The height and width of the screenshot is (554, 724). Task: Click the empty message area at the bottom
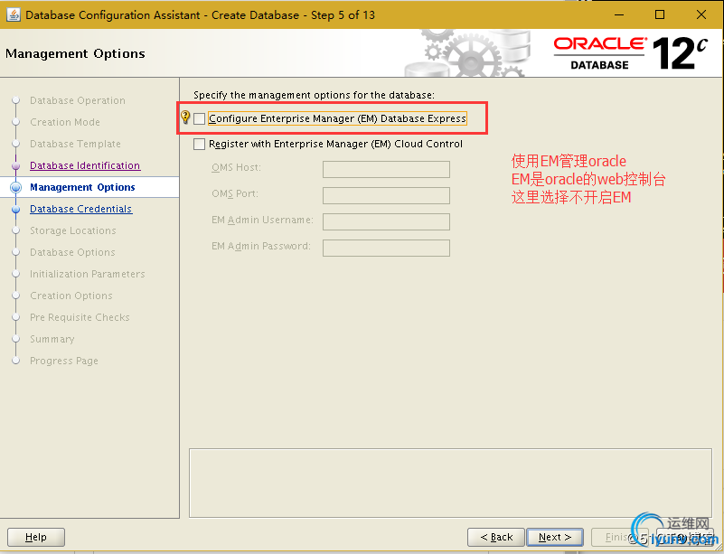pos(450,483)
